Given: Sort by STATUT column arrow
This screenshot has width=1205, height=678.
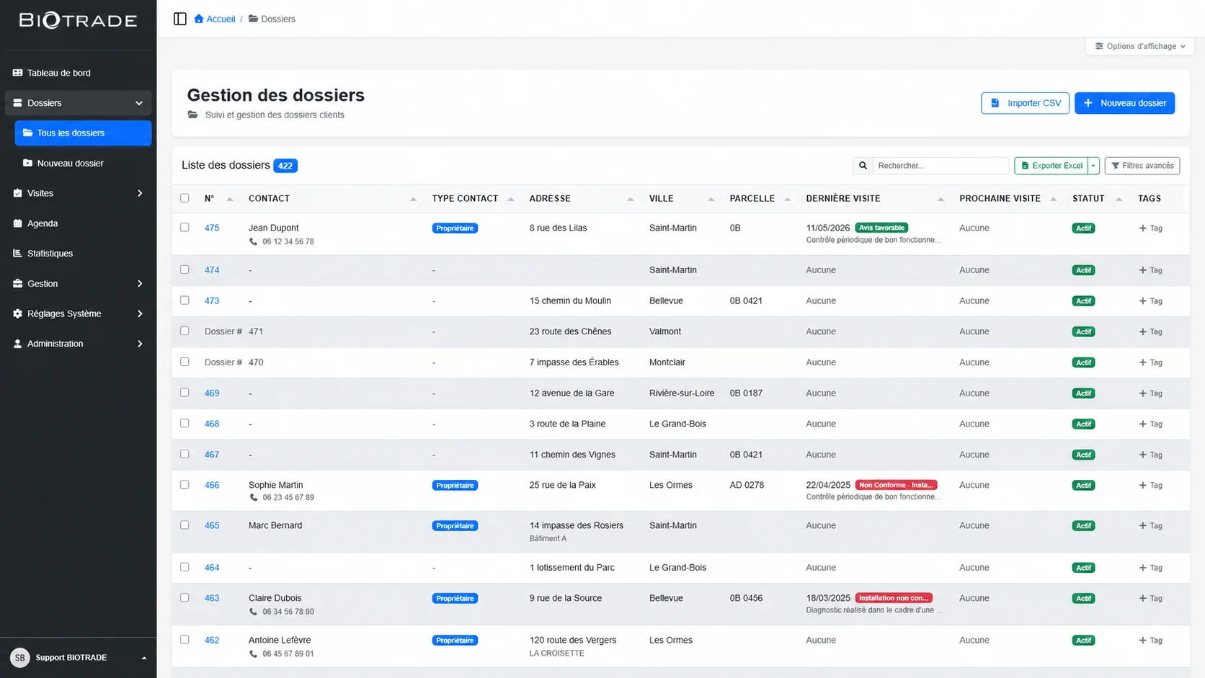Looking at the screenshot, I should point(1119,199).
